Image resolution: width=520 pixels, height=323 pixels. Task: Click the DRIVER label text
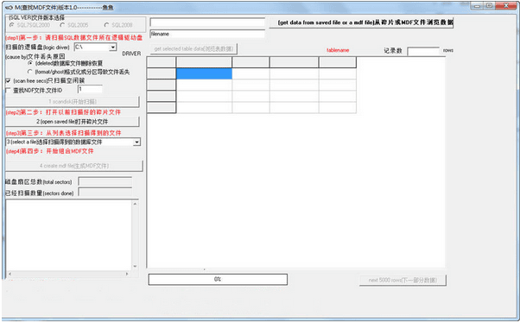coord(131,54)
